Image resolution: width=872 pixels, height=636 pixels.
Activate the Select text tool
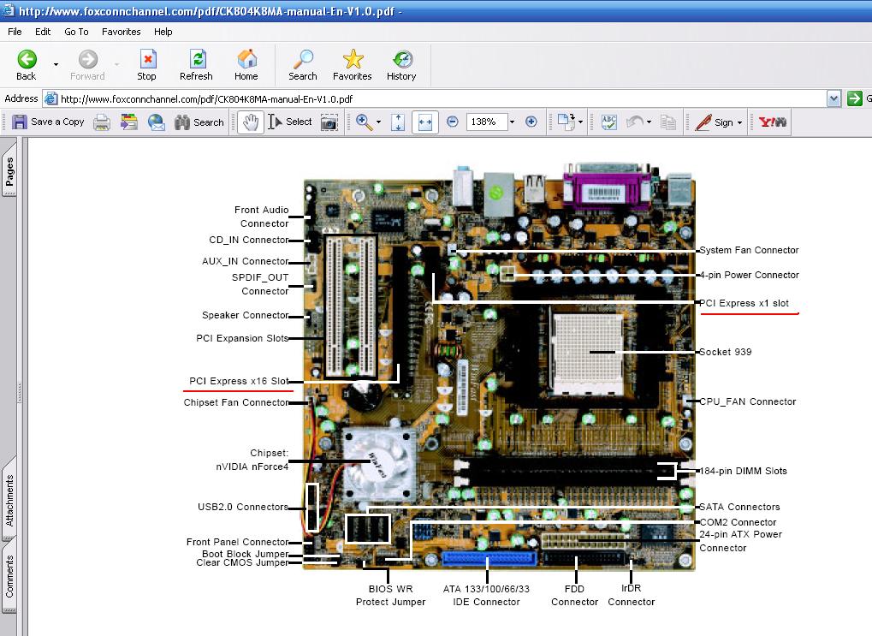pyautogui.click(x=290, y=122)
